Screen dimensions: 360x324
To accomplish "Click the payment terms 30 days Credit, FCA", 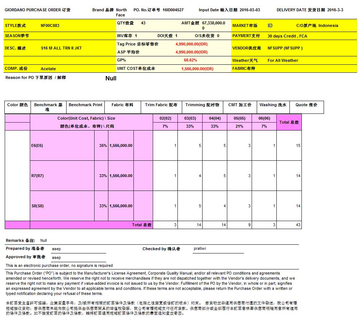I will click(x=287, y=36).
